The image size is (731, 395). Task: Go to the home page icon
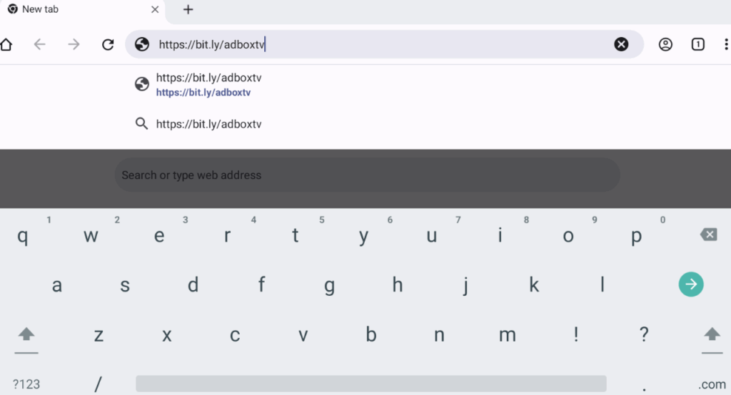tap(6, 45)
